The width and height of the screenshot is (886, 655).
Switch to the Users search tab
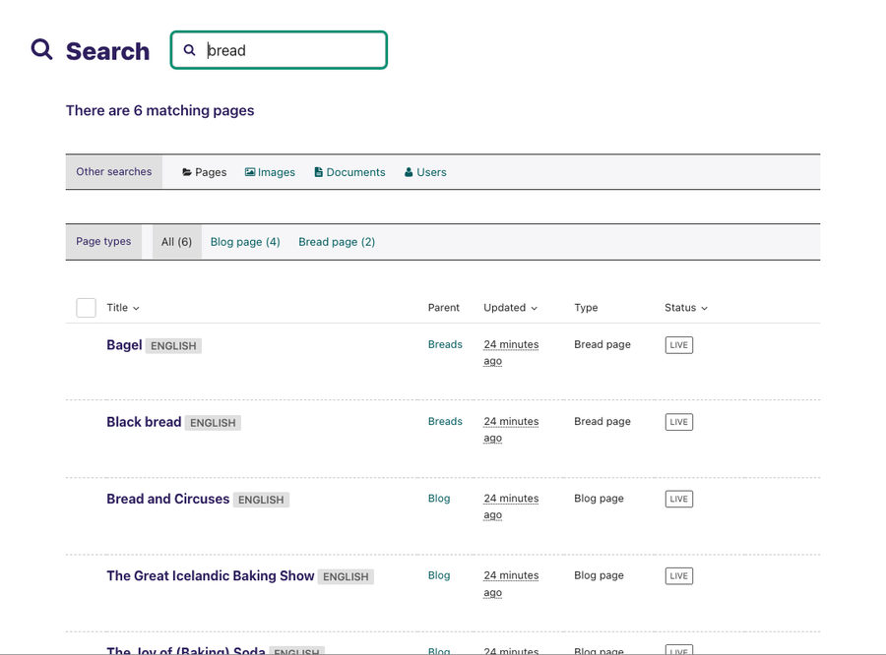(425, 172)
